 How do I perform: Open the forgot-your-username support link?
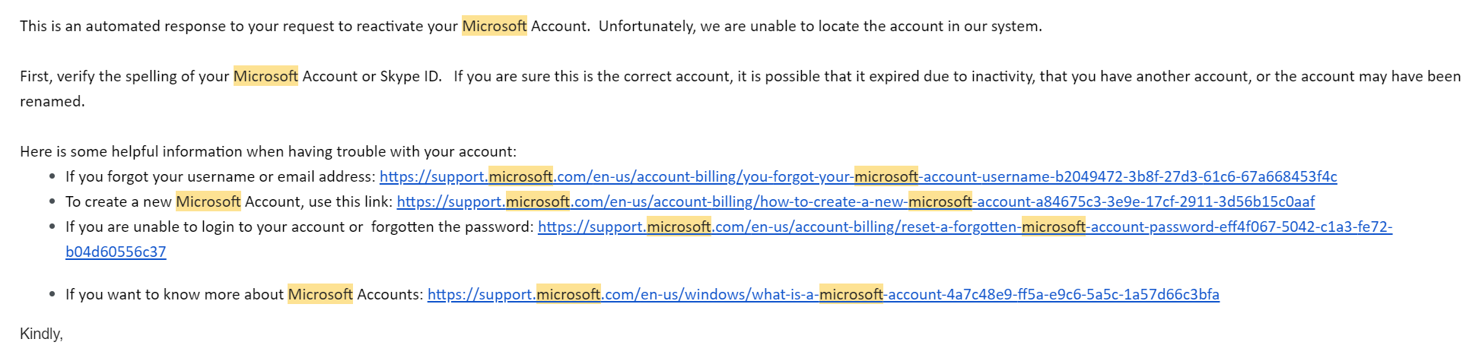[x=858, y=176]
